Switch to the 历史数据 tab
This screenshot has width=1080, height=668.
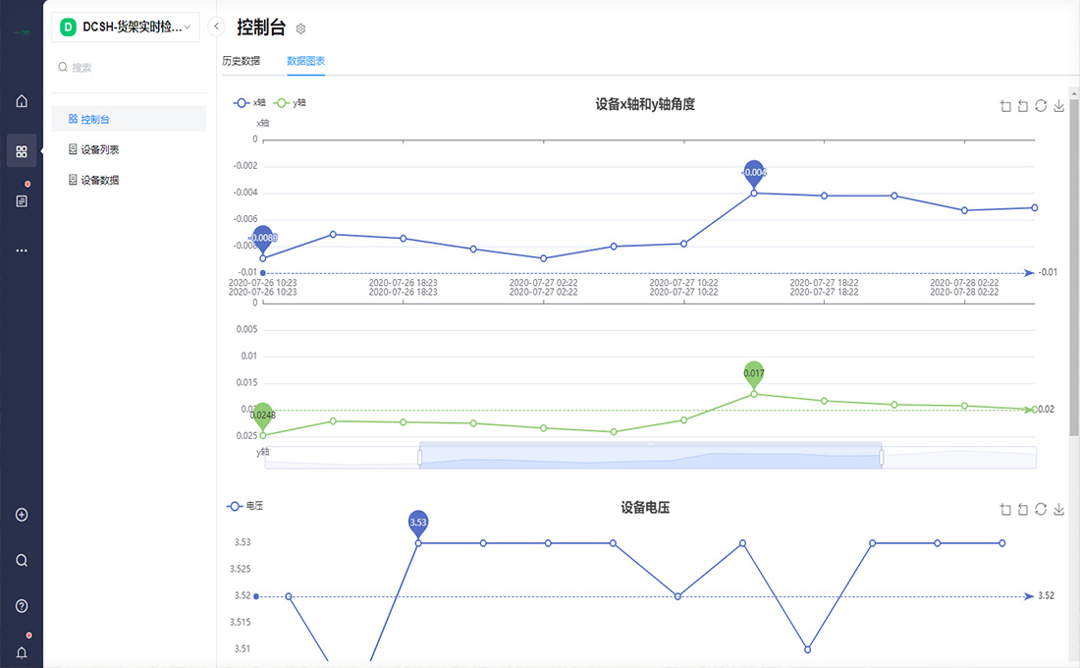[x=242, y=61]
